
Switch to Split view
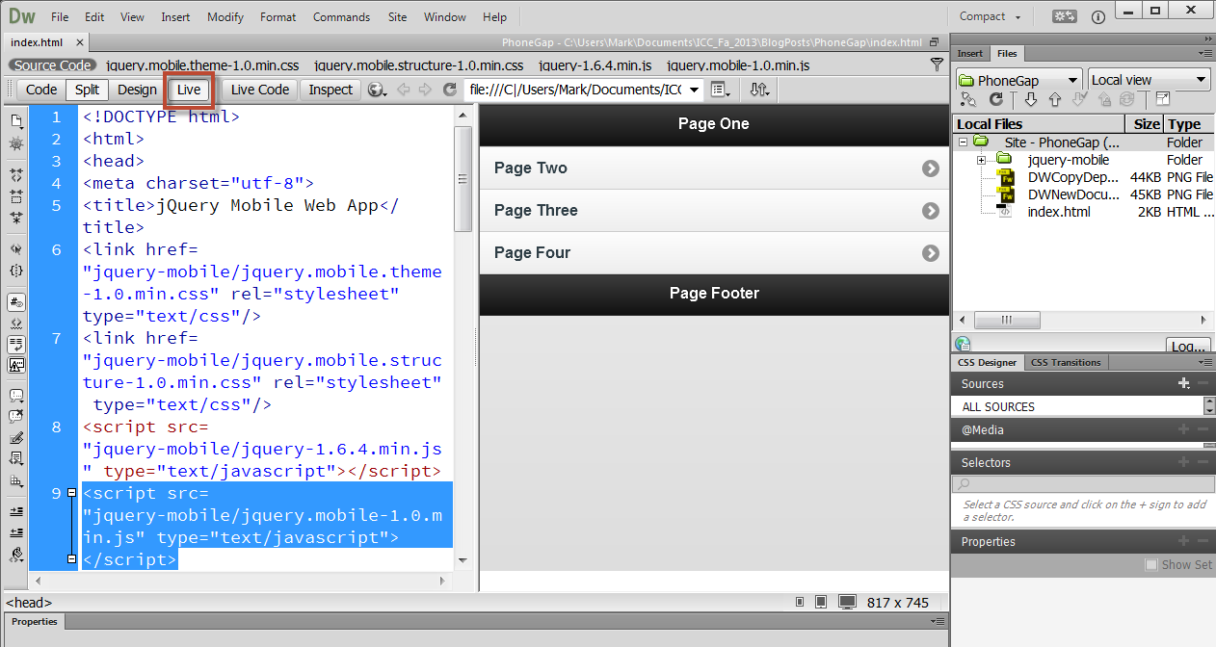pyautogui.click(x=87, y=90)
